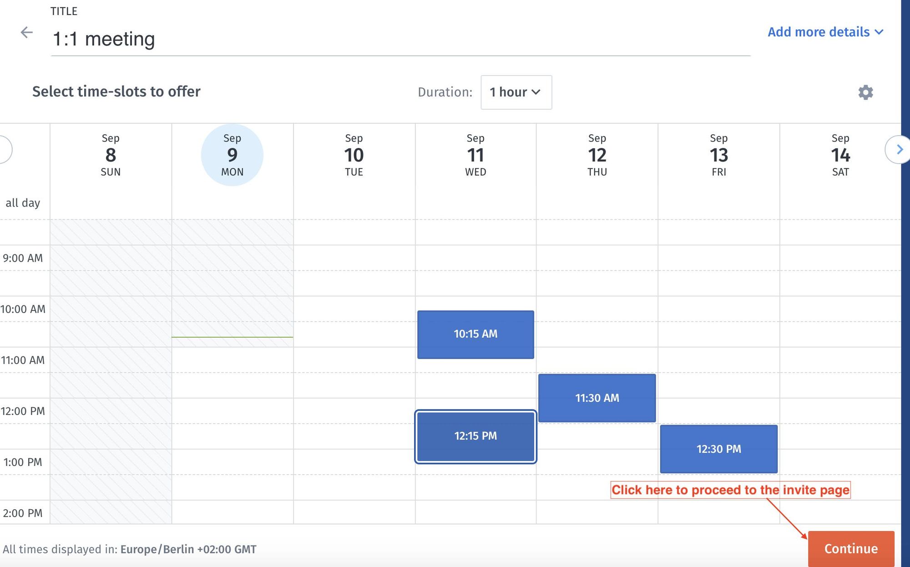
Task: Click the Continue button
Action: [851, 549]
